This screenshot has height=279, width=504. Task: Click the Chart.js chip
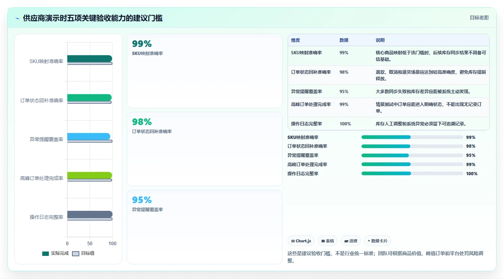coord(301,241)
